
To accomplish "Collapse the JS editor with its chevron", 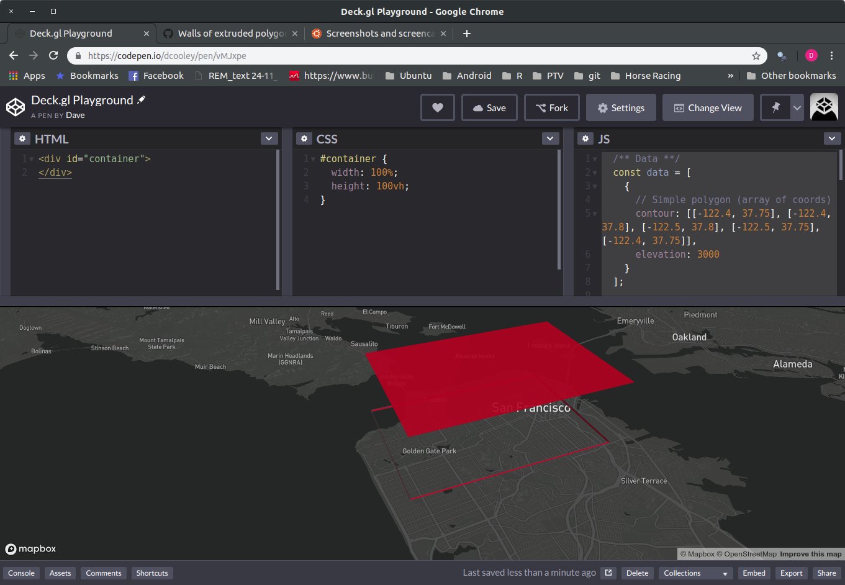I will (x=832, y=138).
